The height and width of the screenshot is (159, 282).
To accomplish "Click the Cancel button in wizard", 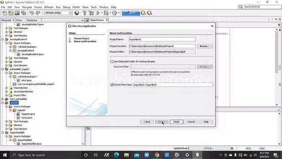I will [191, 122].
